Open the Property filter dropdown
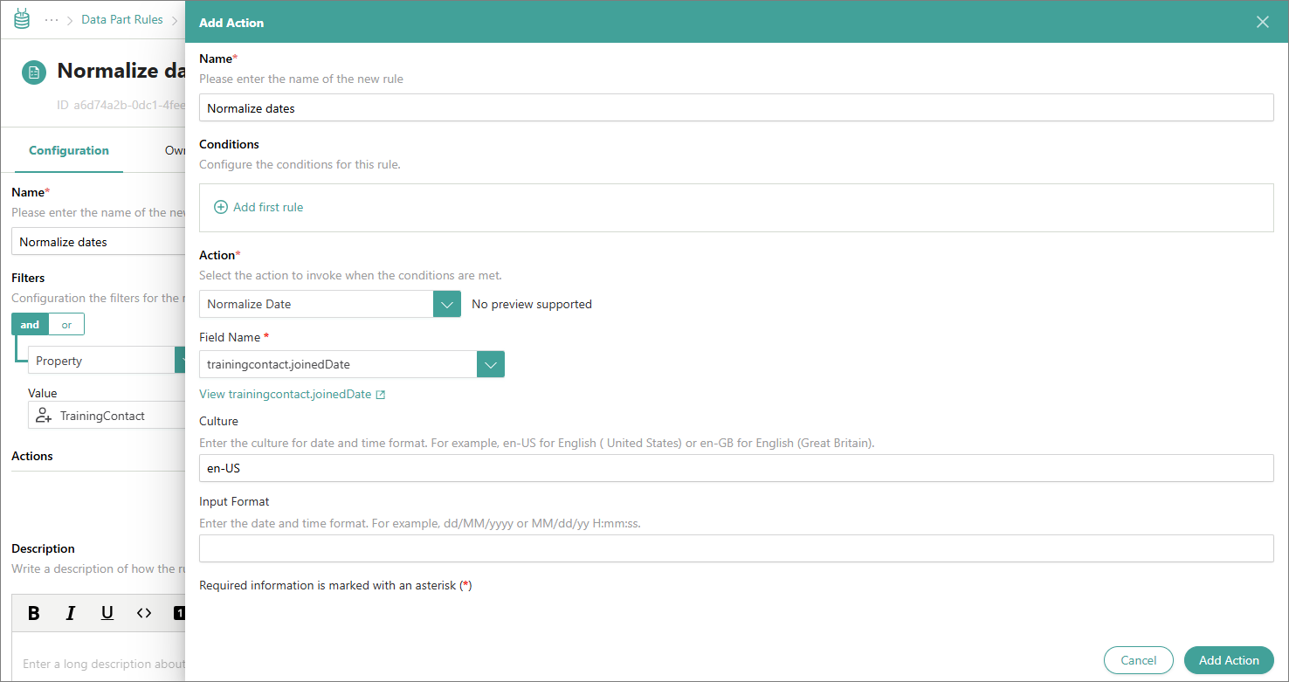 [107, 361]
